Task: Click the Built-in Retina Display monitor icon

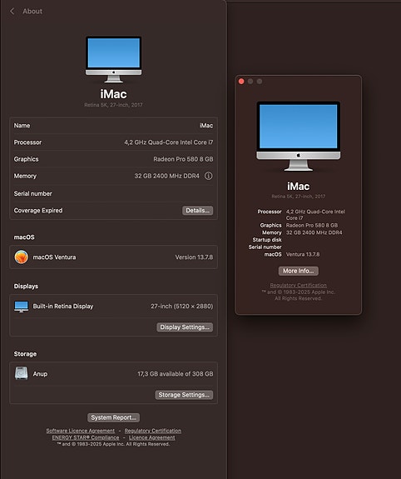Action: (22, 307)
